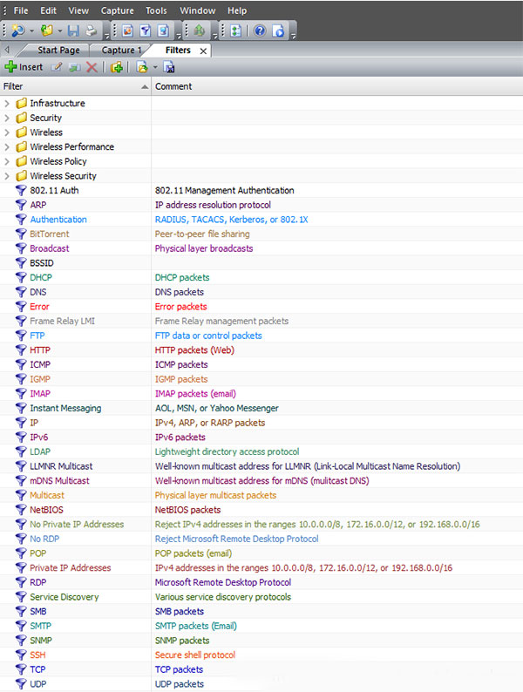Expand the Infrastructure folder
Image resolution: width=523 pixels, height=692 pixels.
pos(8,104)
